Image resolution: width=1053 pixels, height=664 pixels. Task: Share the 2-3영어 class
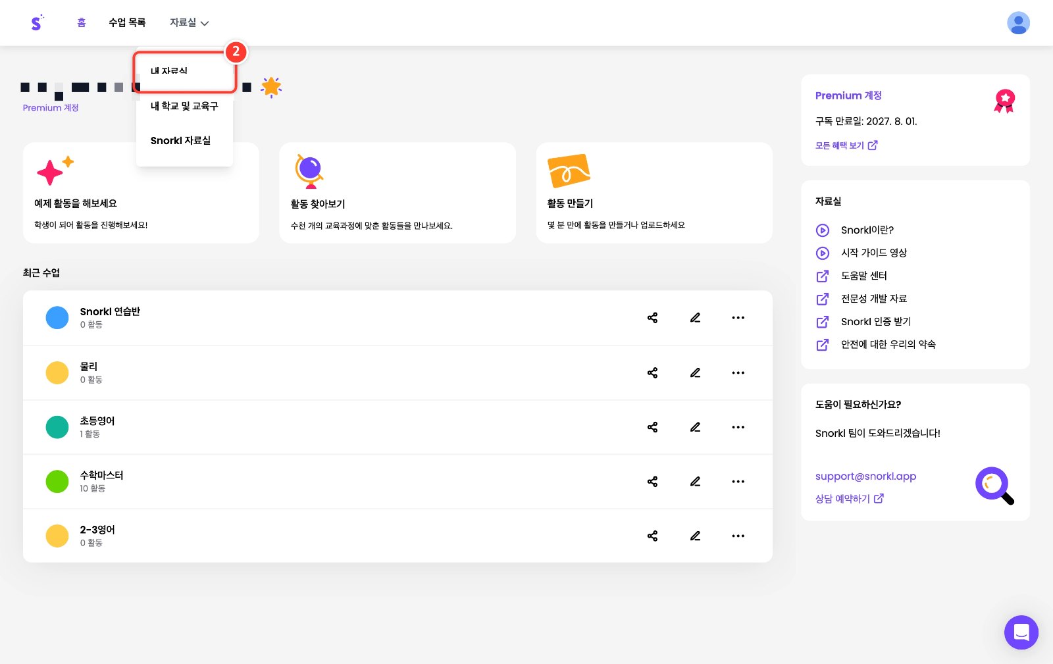pyautogui.click(x=652, y=536)
